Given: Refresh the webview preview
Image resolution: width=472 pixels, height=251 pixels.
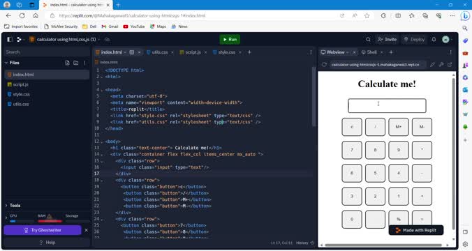Looking at the screenshot, I should (324, 65).
